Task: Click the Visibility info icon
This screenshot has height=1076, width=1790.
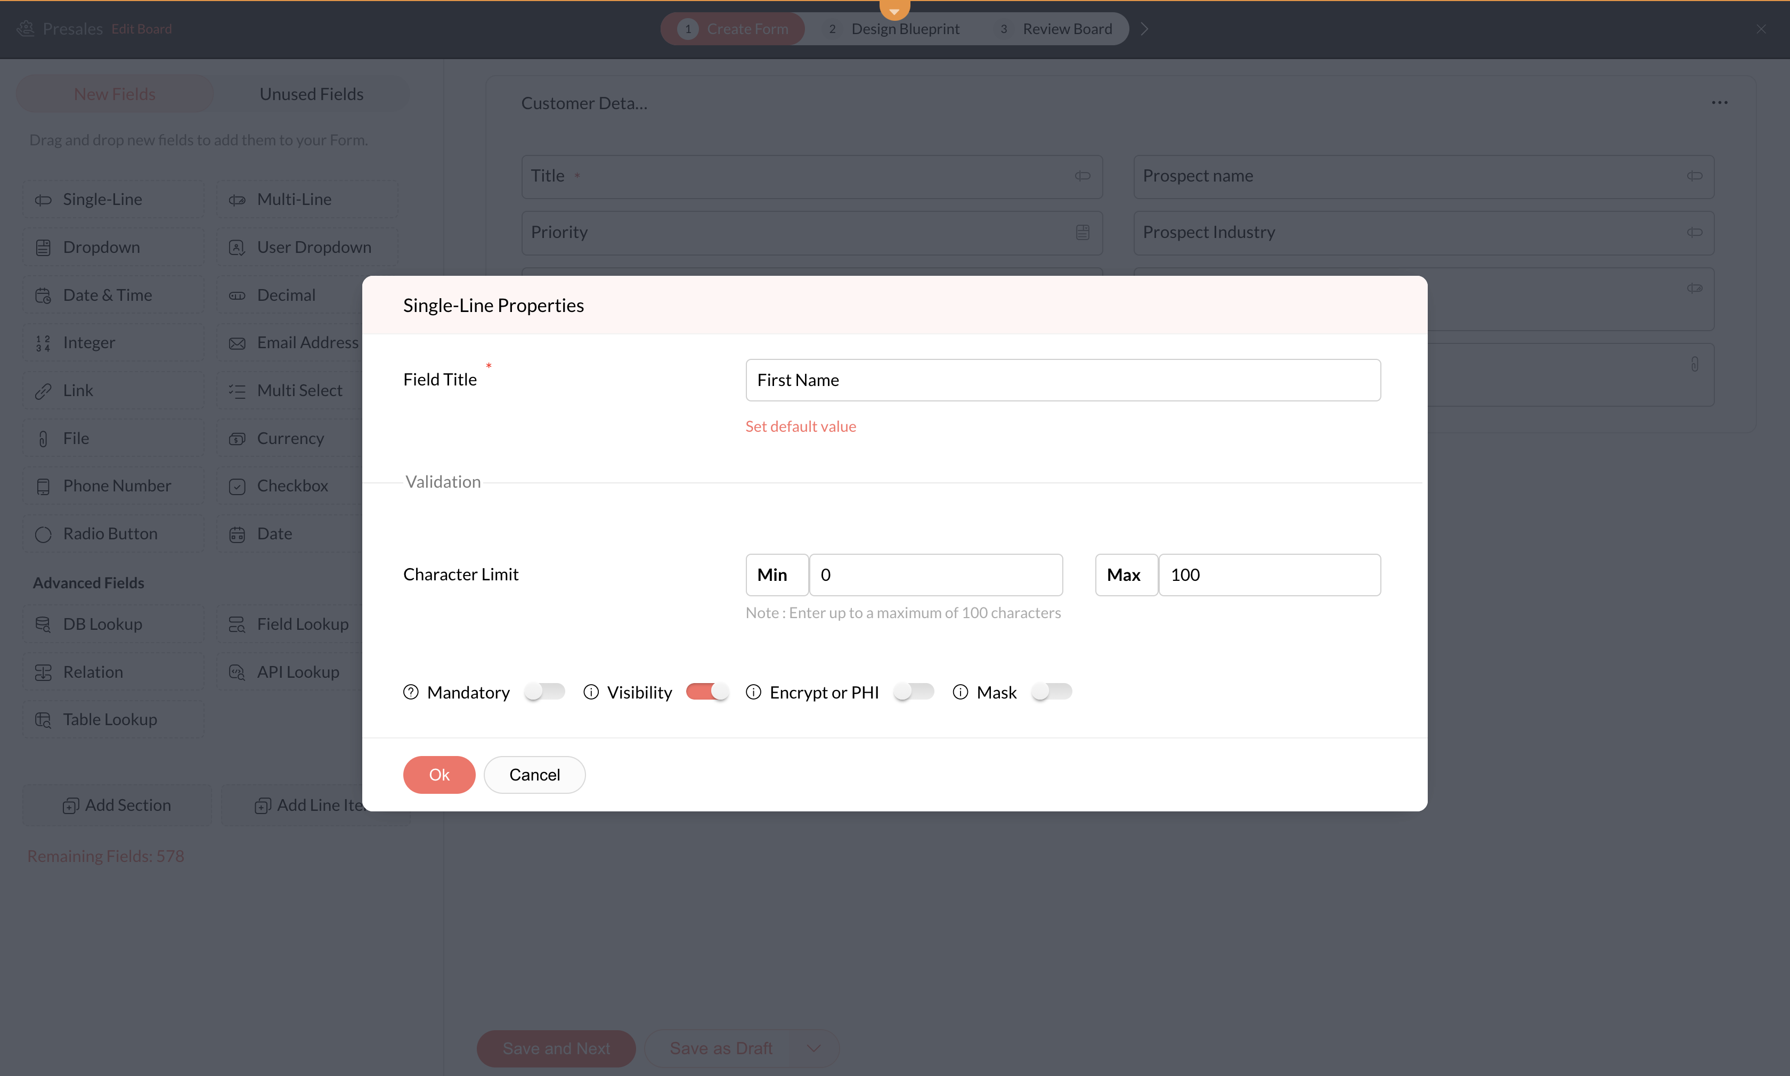Action: tap(591, 693)
